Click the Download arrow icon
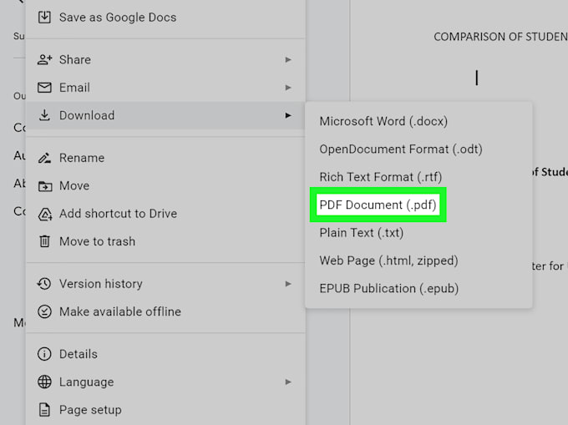The image size is (568, 425). pos(44,115)
